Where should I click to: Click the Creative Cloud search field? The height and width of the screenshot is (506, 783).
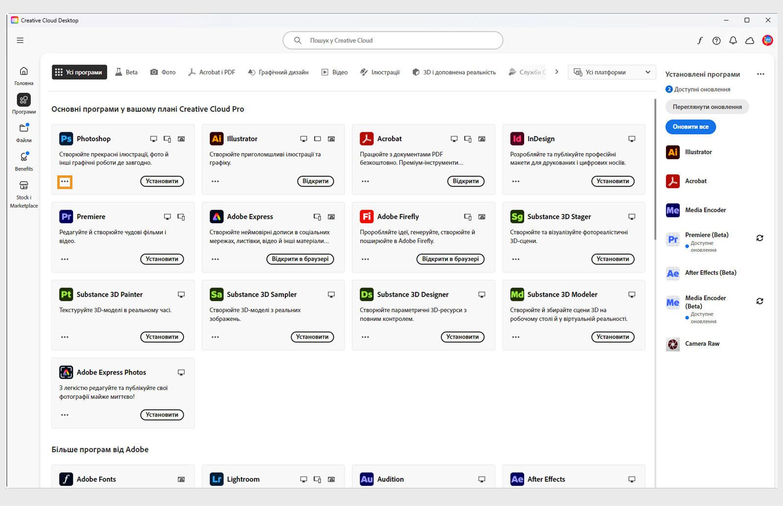[393, 41]
